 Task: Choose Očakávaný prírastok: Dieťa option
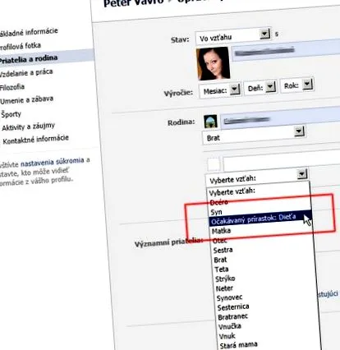260,219
